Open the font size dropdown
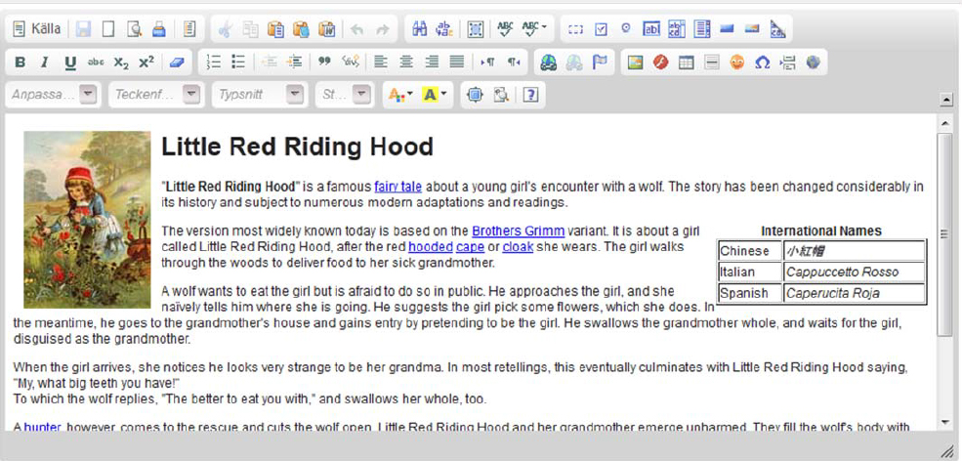 (x=345, y=95)
